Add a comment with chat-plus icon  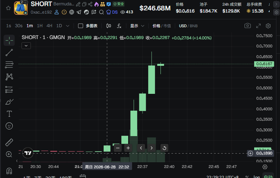pos(94,12)
